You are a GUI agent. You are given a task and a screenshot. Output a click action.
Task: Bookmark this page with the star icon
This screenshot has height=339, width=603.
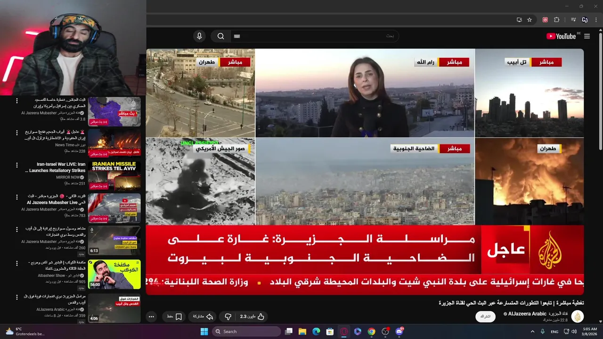[x=530, y=20]
